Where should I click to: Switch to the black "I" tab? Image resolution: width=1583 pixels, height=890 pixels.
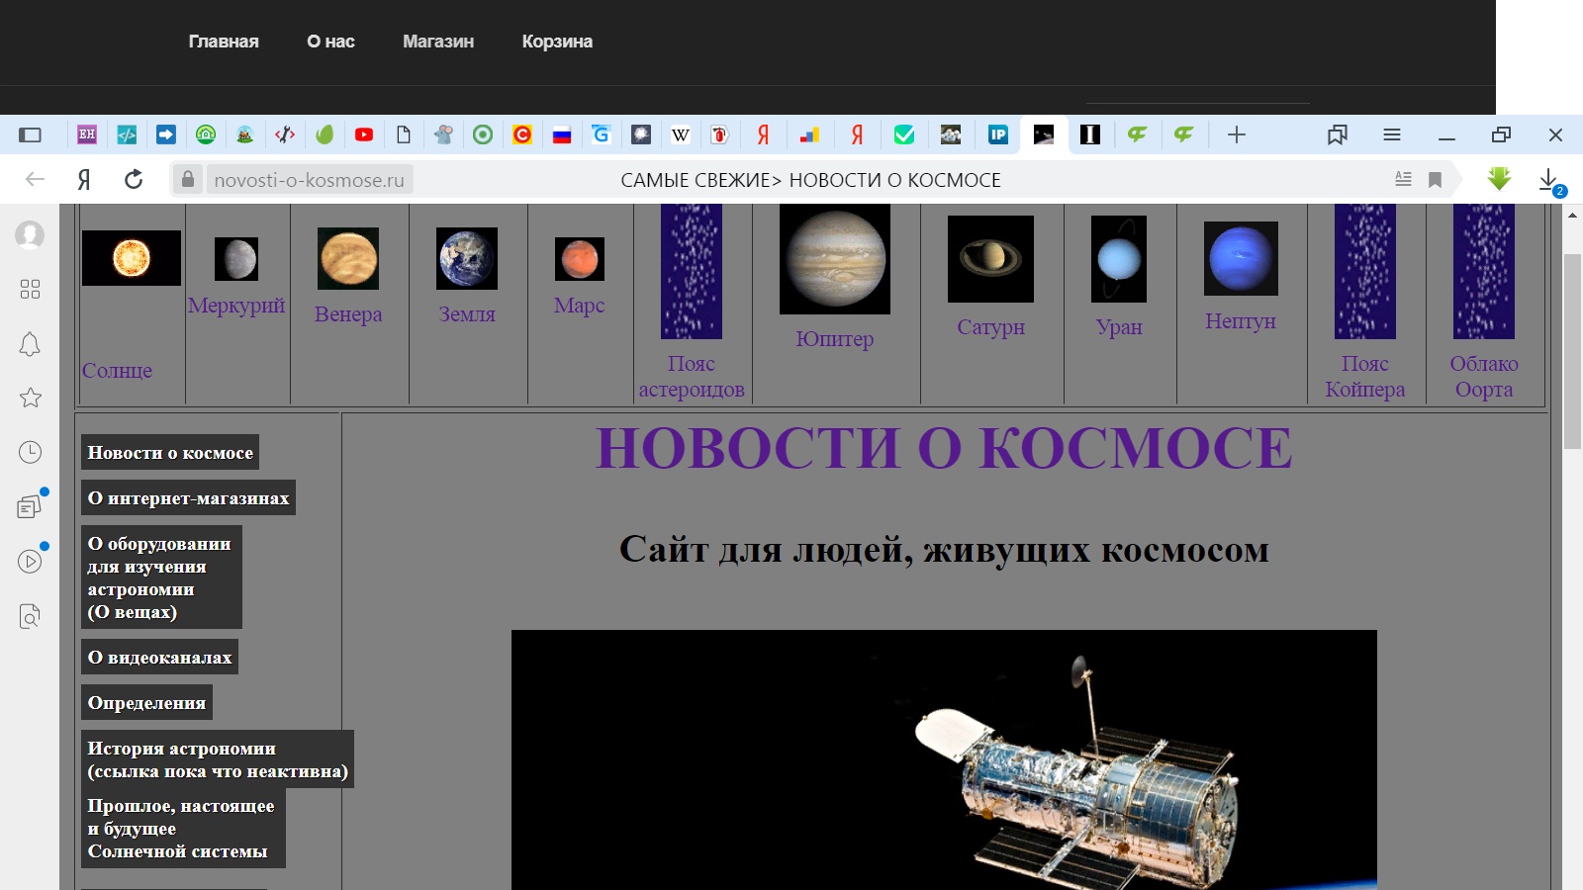pyautogui.click(x=1090, y=134)
